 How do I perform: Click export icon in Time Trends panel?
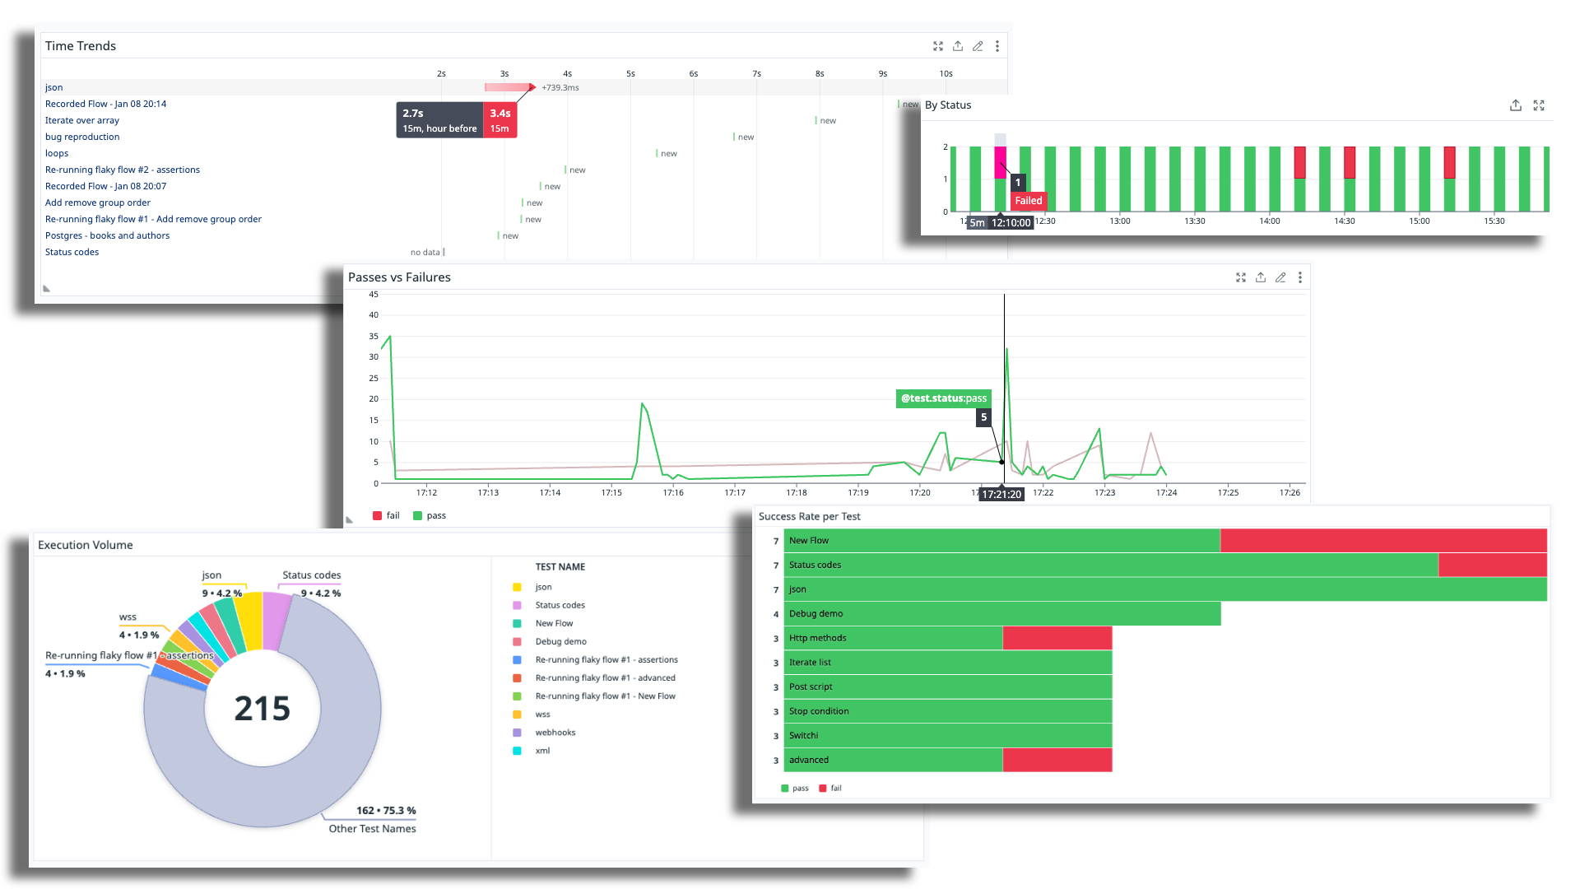[958, 46]
